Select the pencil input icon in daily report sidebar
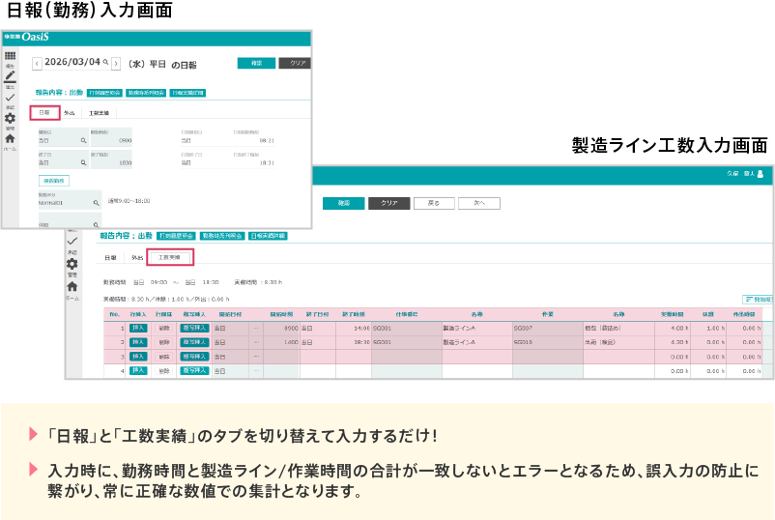 (x=10, y=76)
